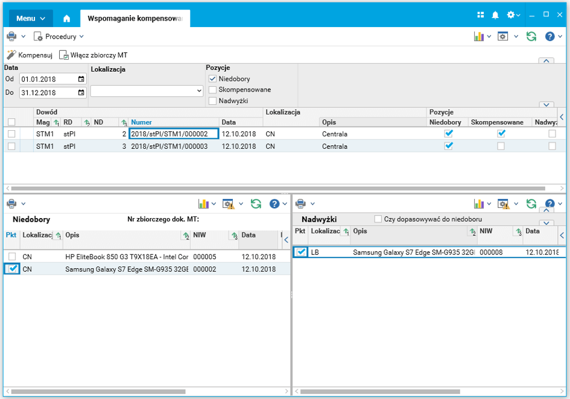570x399 pixels.
Task: Open the chart icon in Niedobory panel
Action: (205, 204)
